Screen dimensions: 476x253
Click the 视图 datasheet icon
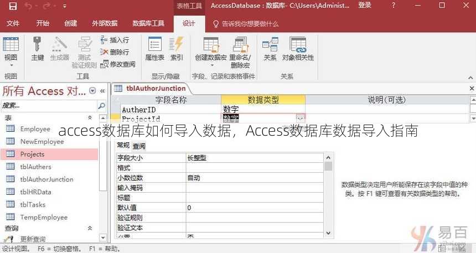click(11, 45)
